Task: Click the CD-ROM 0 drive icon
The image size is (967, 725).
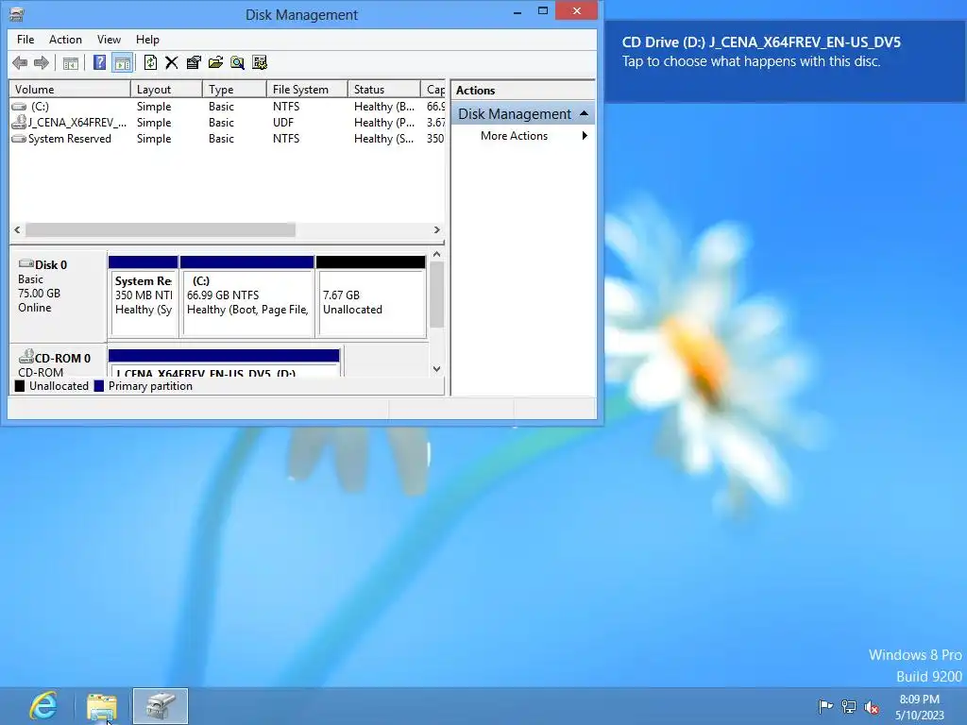Action: [x=25, y=356]
